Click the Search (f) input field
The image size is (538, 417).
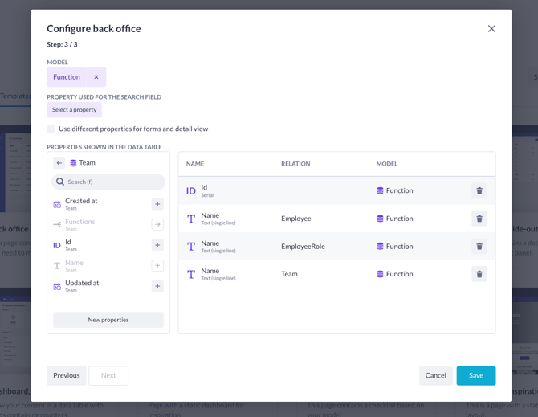coord(108,182)
